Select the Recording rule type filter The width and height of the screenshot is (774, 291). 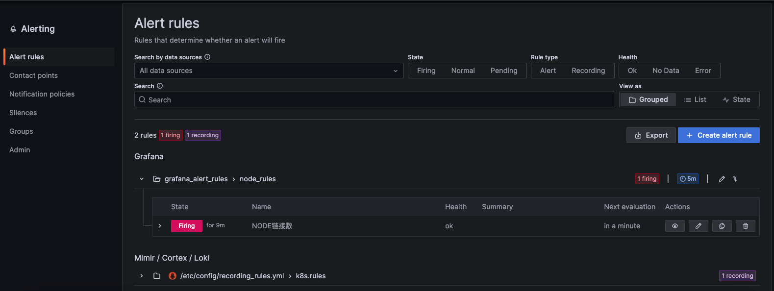[588, 71]
